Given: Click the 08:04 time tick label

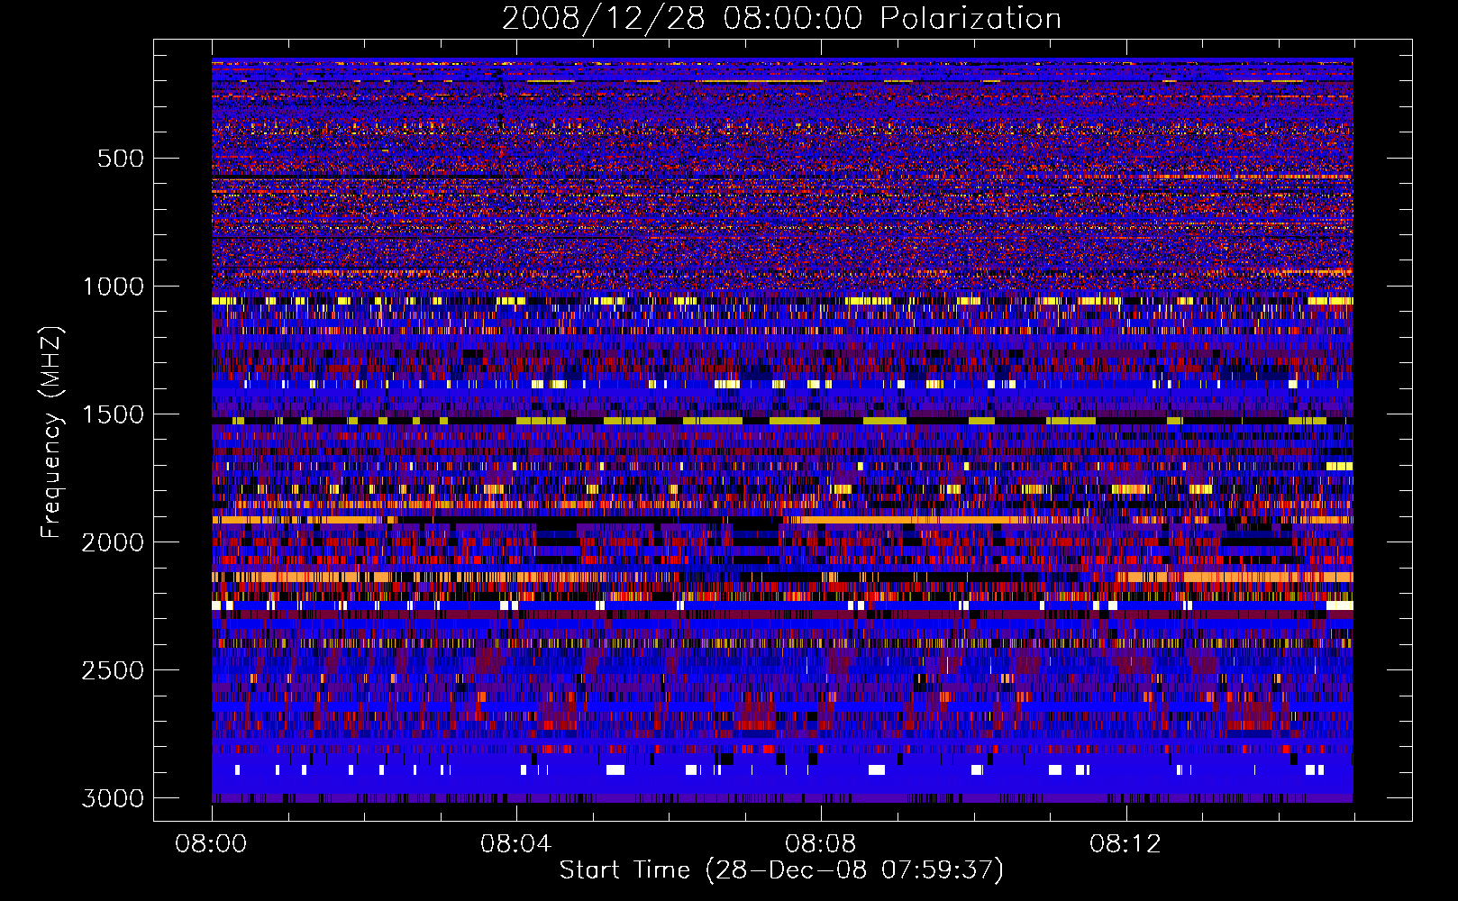Looking at the screenshot, I should coord(515,844).
